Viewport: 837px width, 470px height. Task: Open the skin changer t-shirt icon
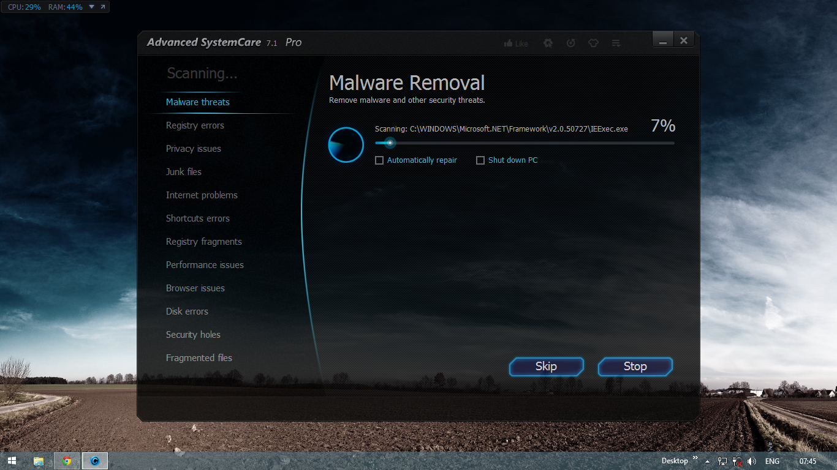click(593, 43)
